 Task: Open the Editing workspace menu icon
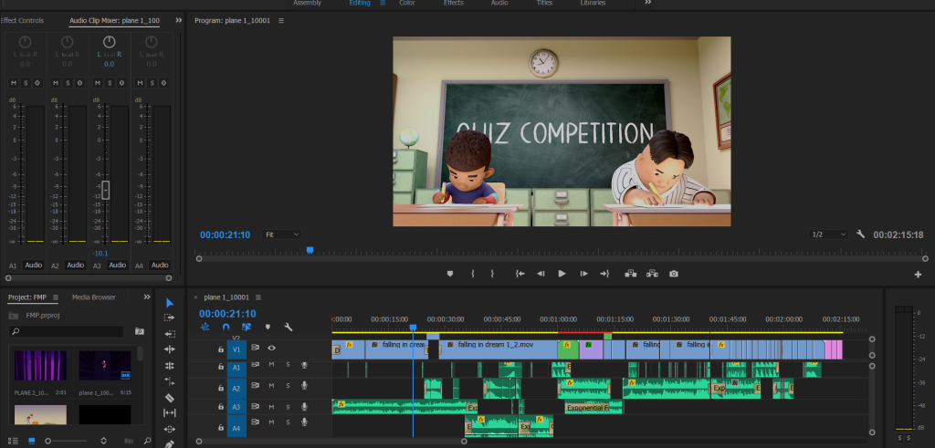pos(383,3)
